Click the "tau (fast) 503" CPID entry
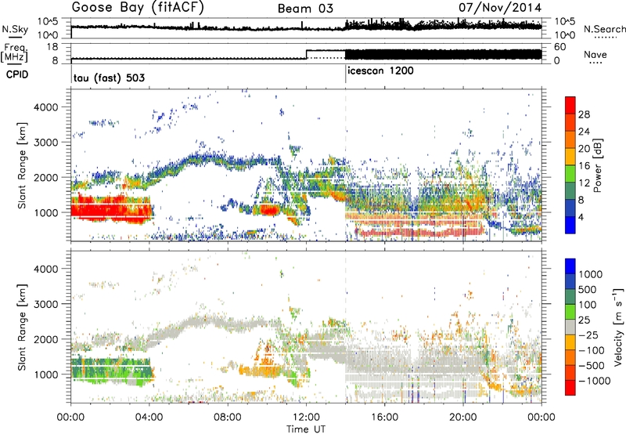Screen dimensions: 626x434 tap(109, 78)
